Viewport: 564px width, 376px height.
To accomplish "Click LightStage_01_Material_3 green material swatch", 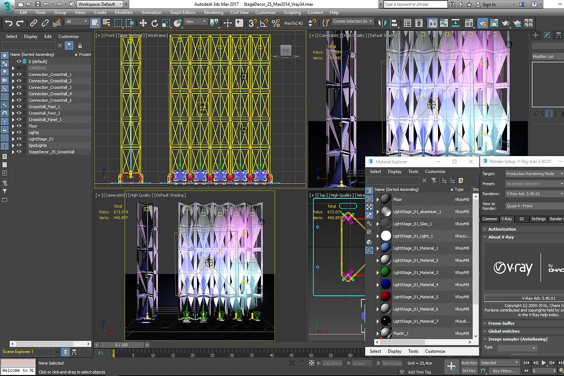I will [x=385, y=273].
